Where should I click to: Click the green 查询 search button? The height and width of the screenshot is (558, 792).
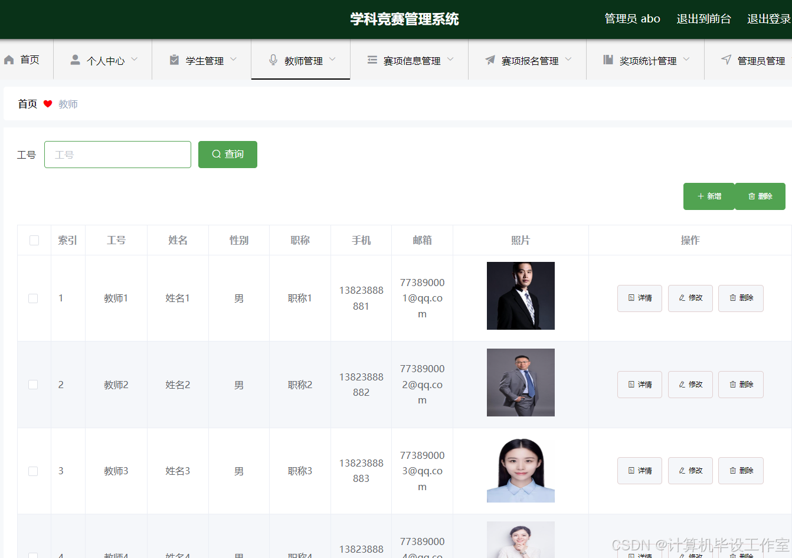(x=228, y=155)
